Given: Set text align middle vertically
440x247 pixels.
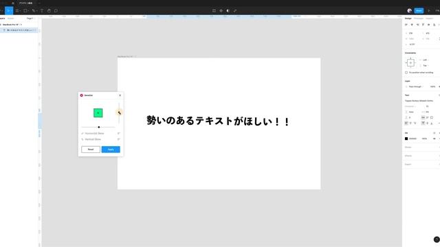Looking at the screenshot, I should 428,123.
